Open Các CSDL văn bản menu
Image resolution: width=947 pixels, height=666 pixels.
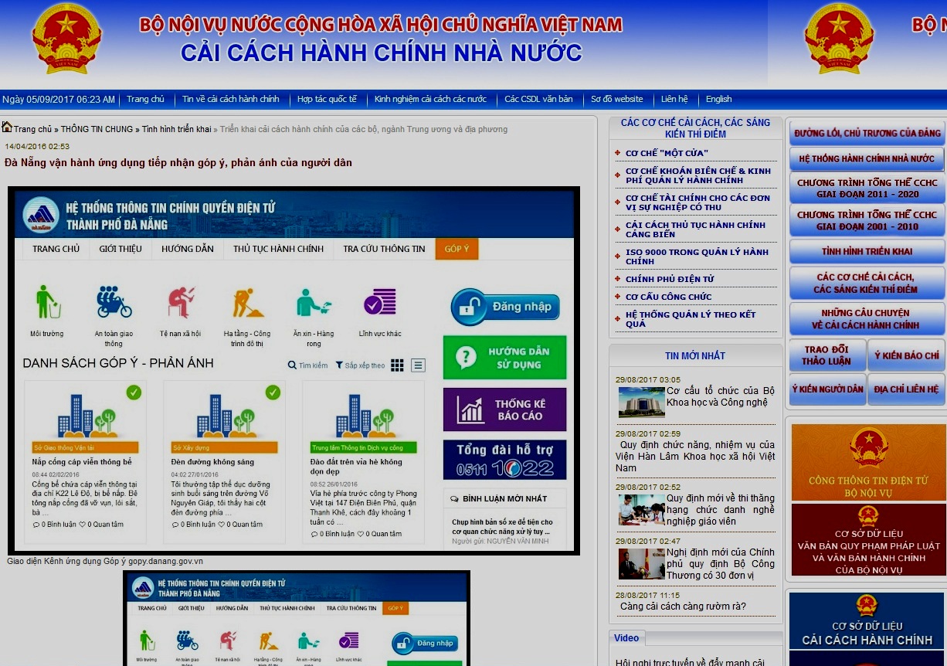538,99
